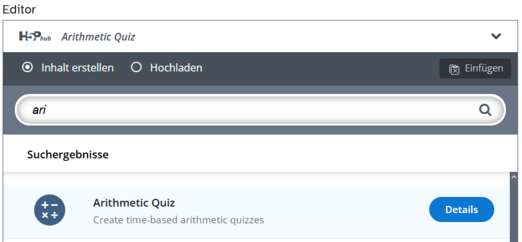Image resolution: width=522 pixels, height=242 pixels.
Task: Focus the content type search field
Action: point(252,110)
